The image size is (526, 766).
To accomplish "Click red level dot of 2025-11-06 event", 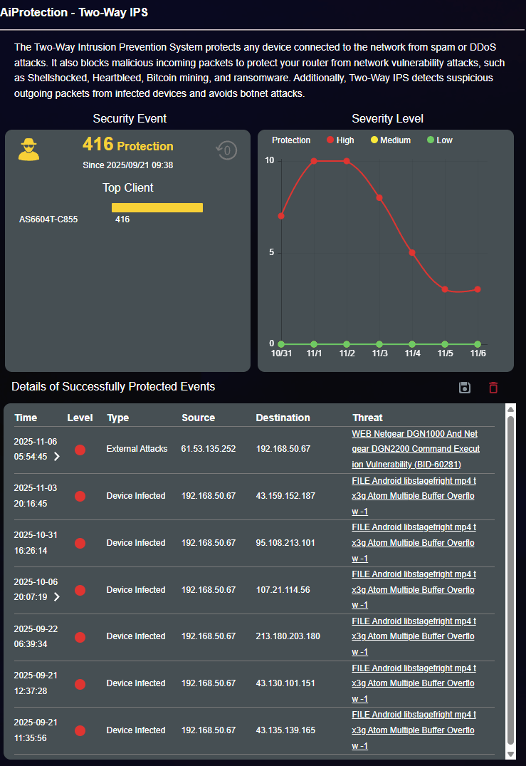I will click(x=80, y=450).
